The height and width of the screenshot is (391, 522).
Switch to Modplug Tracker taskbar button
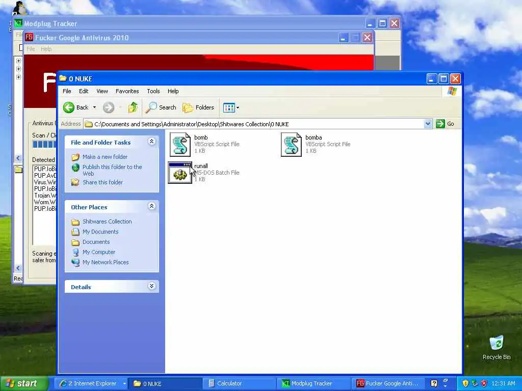pos(314,383)
